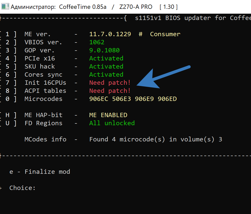Click the MCodes info line
The image size is (251, 214).
[45, 139]
